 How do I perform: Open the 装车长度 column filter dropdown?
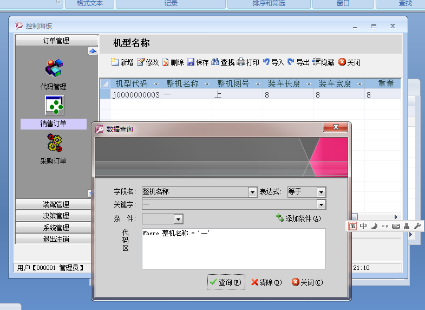(309, 84)
